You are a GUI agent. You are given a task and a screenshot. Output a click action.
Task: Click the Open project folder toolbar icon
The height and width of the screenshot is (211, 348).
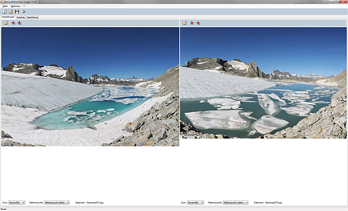(10, 12)
